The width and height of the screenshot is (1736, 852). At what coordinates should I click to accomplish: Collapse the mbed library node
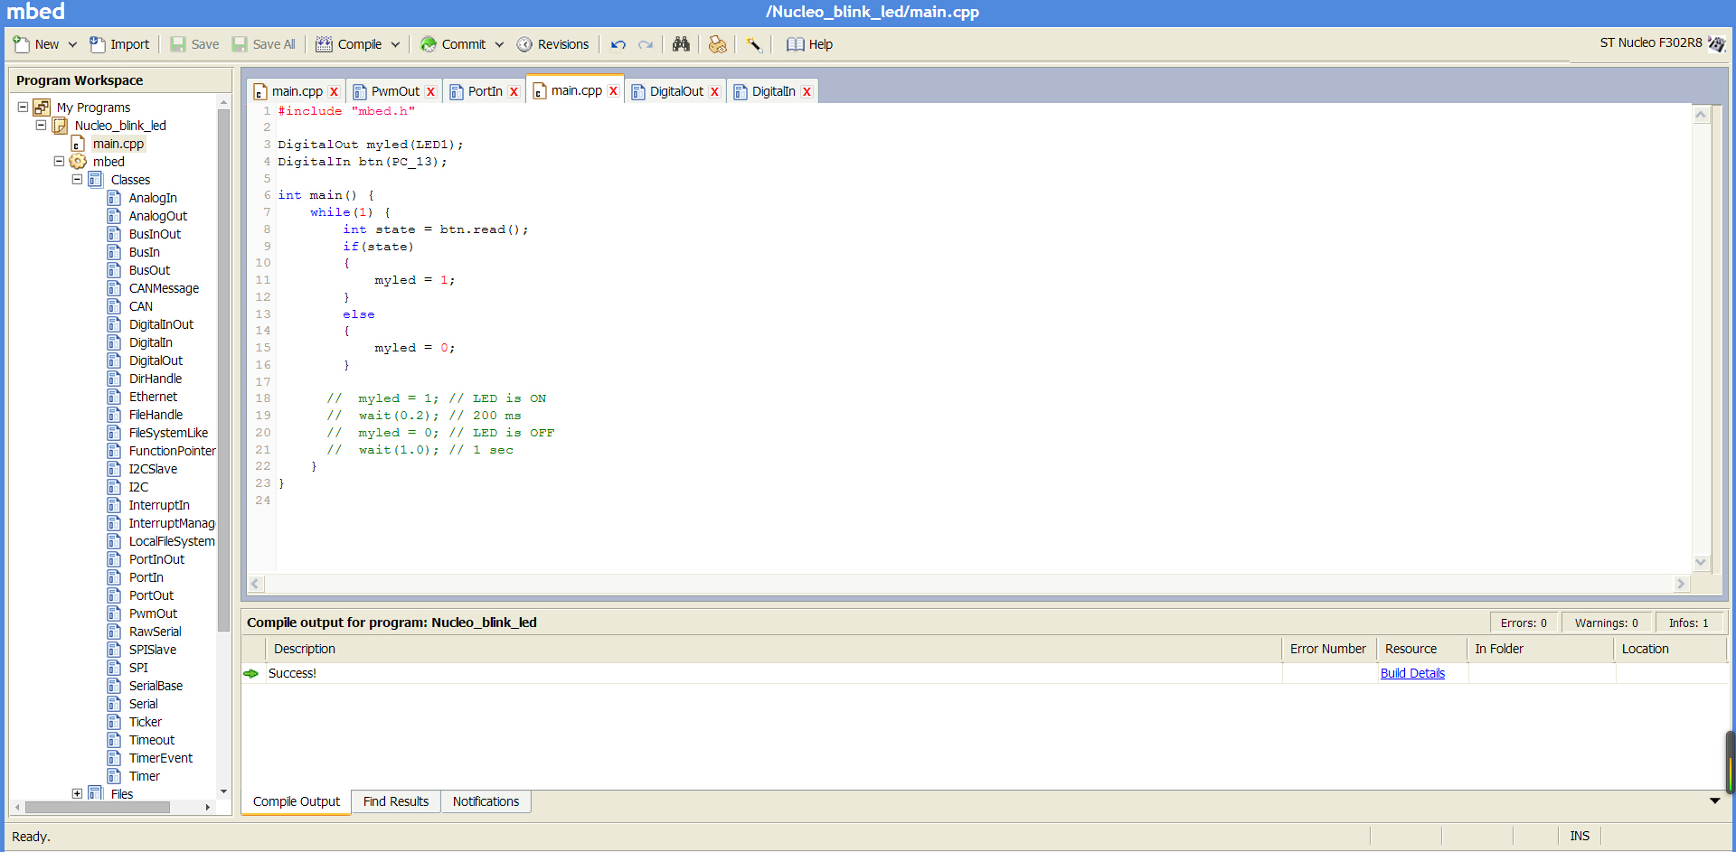tap(59, 161)
